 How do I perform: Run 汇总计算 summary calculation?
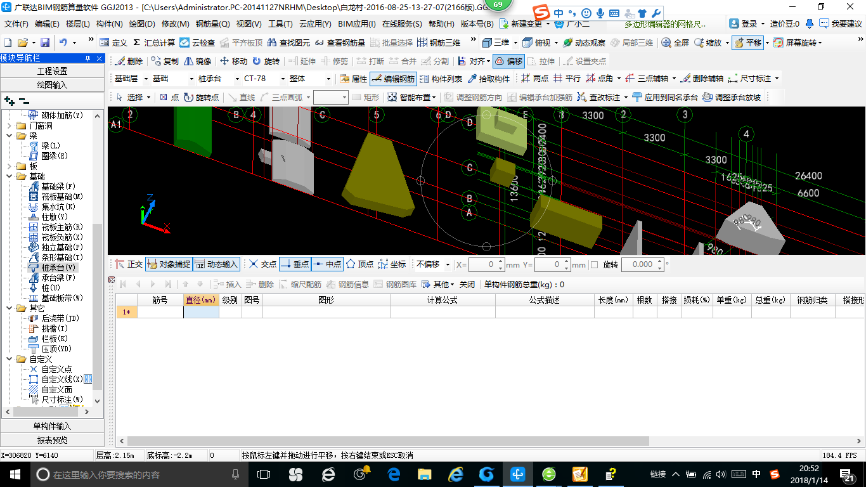pyautogui.click(x=154, y=42)
